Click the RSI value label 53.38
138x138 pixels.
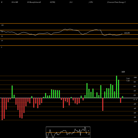pos(127,33)
